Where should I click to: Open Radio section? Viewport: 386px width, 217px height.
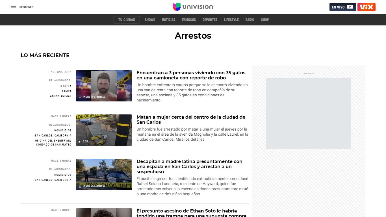tap(250, 20)
